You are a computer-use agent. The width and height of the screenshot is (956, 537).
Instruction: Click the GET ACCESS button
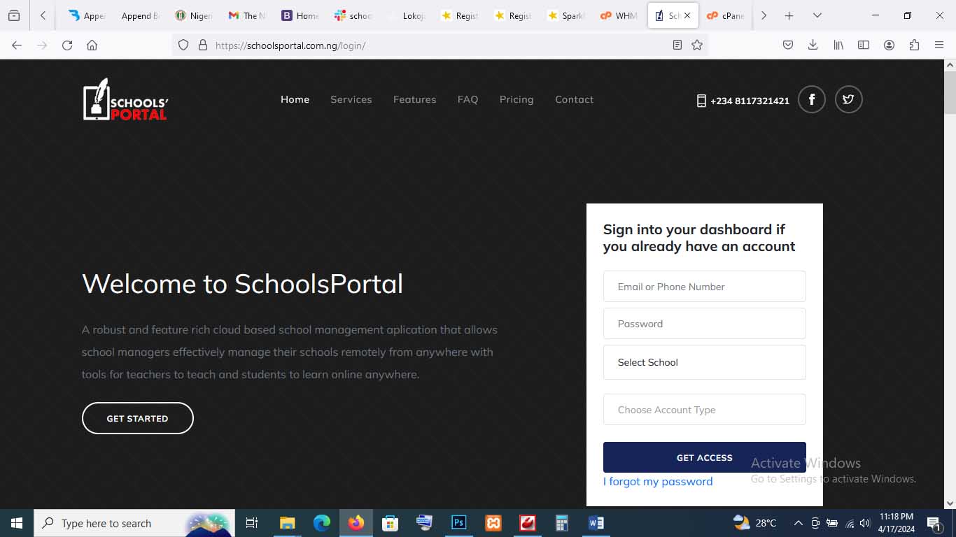pyautogui.click(x=704, y=457)
